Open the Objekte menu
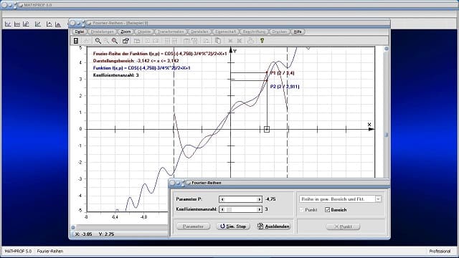Screen dimensions: 459x258 [x=144, y=32]
